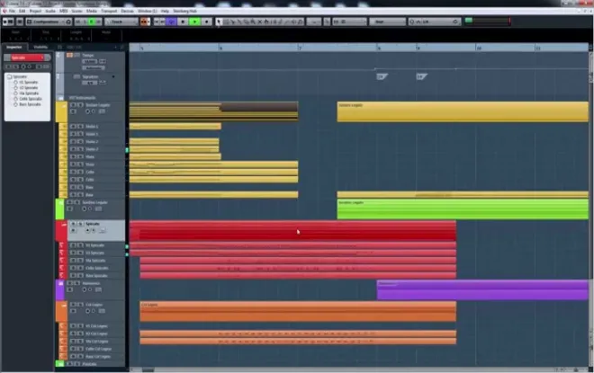Mute the V1 Spiccato track in track list

[x=73, y=245]
